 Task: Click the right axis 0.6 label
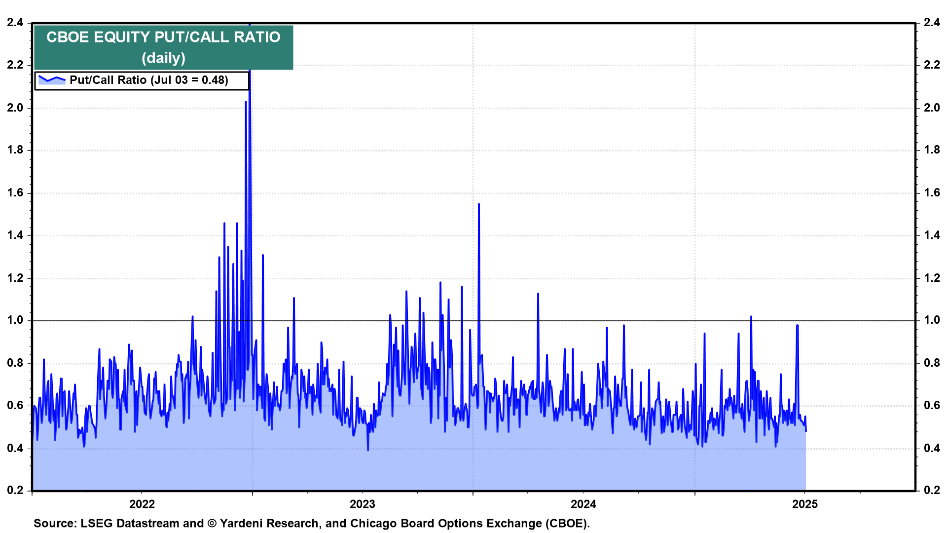coord(932,405)
